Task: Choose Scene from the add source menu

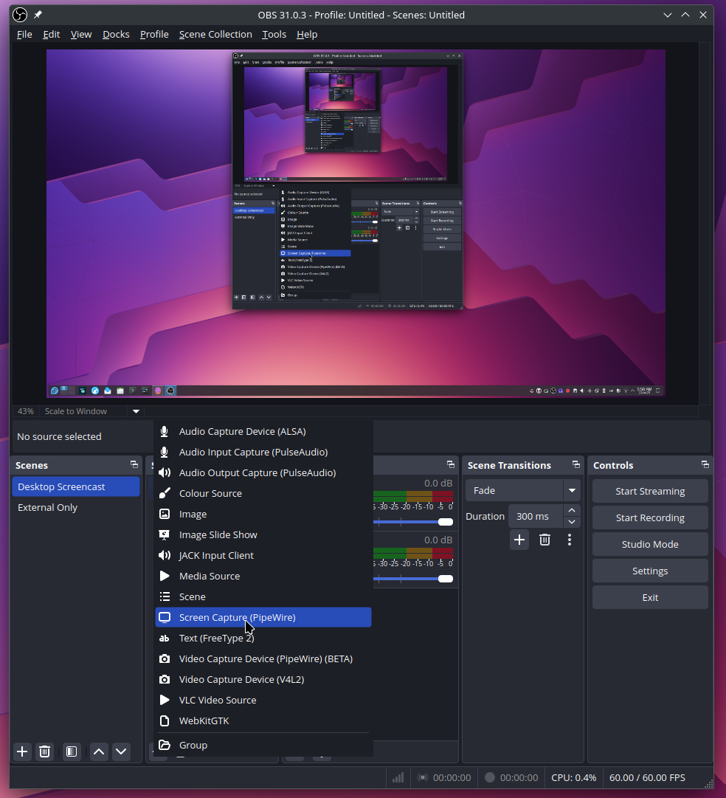Action: click(263, 596)
